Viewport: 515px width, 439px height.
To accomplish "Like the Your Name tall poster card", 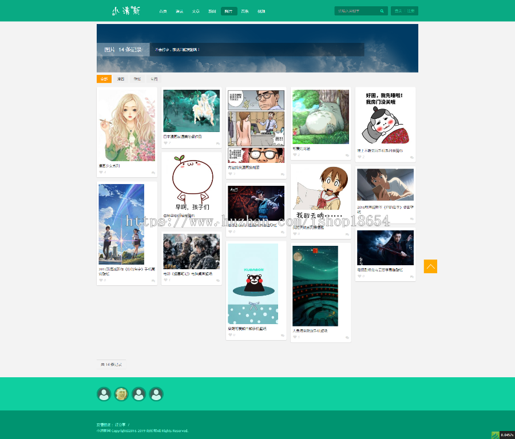I will coord(101,280).
